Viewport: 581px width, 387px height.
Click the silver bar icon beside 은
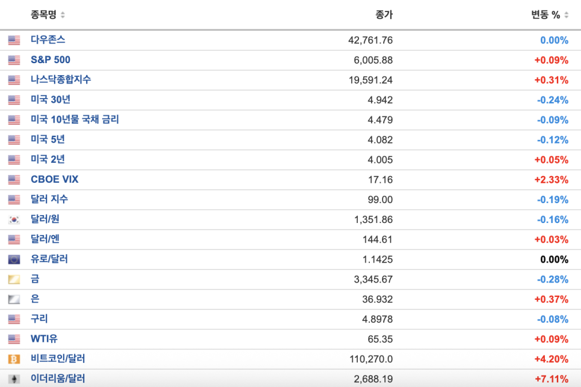click(14, 300)
